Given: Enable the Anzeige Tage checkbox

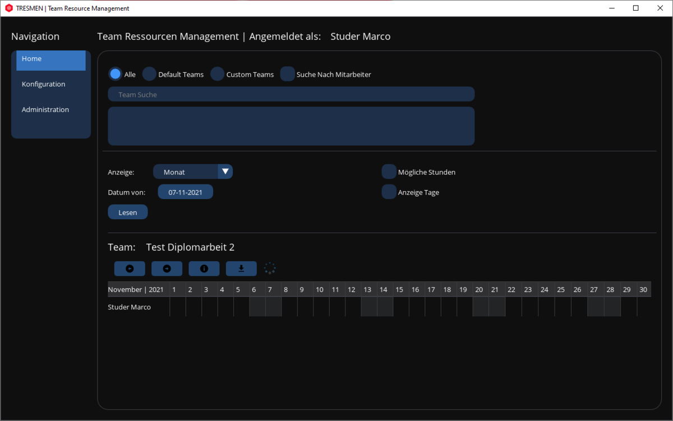Looking at the screenshot, I should click(x=389, y=192).
